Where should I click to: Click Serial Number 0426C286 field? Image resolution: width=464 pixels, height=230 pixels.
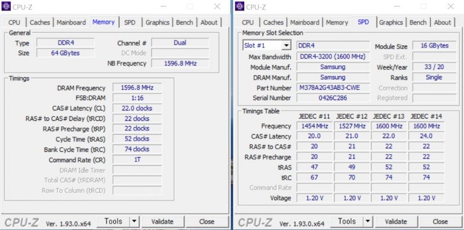pos(333,97)
